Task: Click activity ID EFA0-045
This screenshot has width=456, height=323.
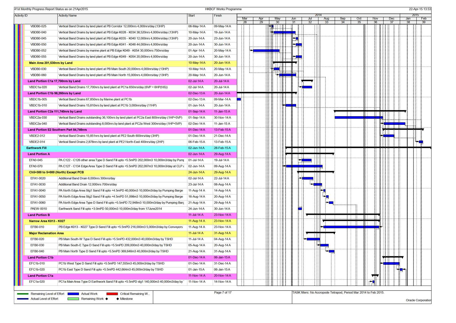Action: coord(36,160)
